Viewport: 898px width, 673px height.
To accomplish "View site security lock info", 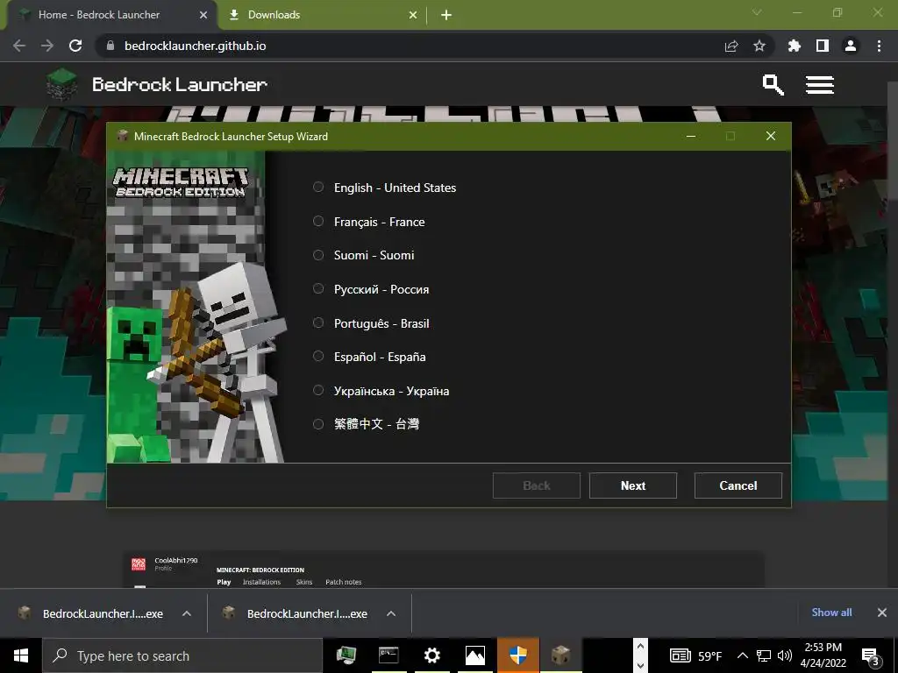I will click(110, 46).
